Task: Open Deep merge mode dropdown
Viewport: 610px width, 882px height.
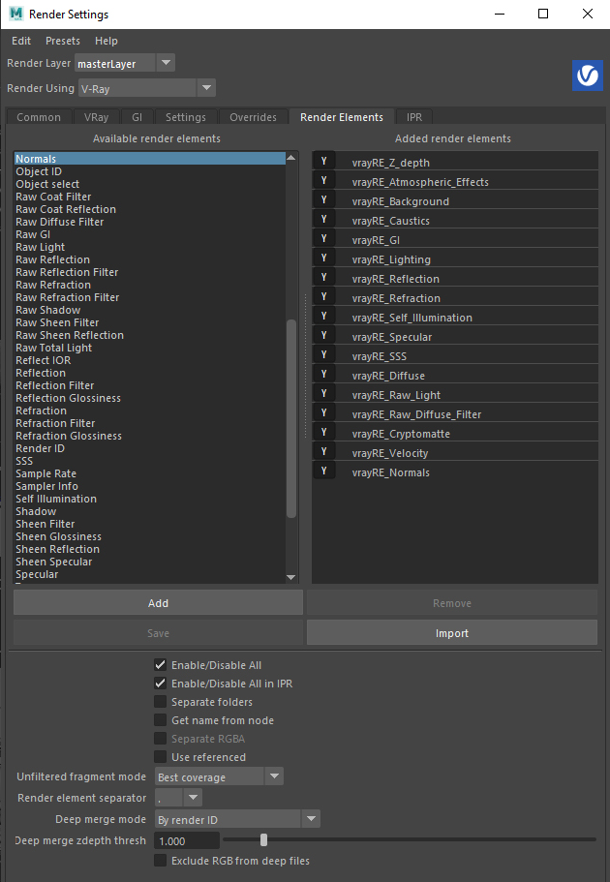Action: (x=237, y=820)
